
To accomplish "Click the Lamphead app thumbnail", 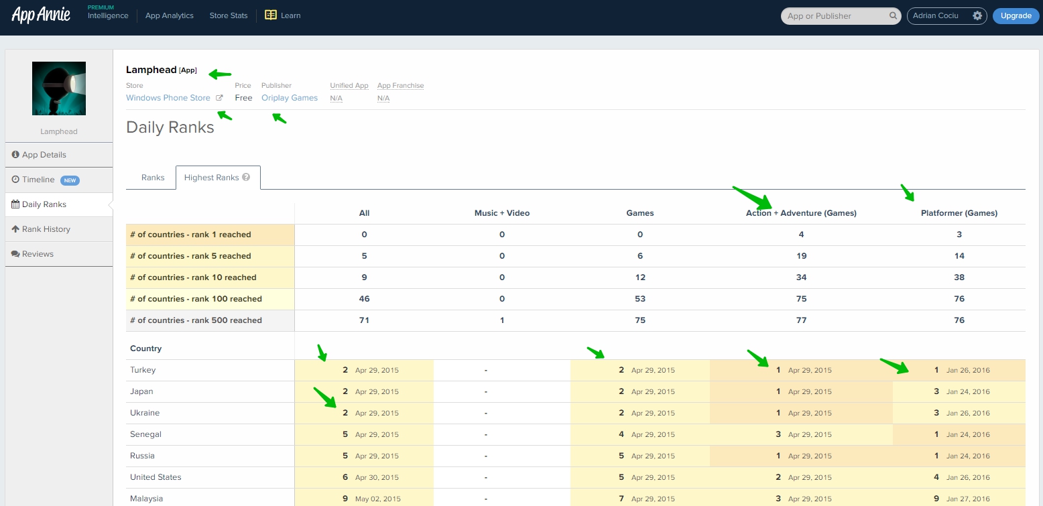I will [59, 88].
